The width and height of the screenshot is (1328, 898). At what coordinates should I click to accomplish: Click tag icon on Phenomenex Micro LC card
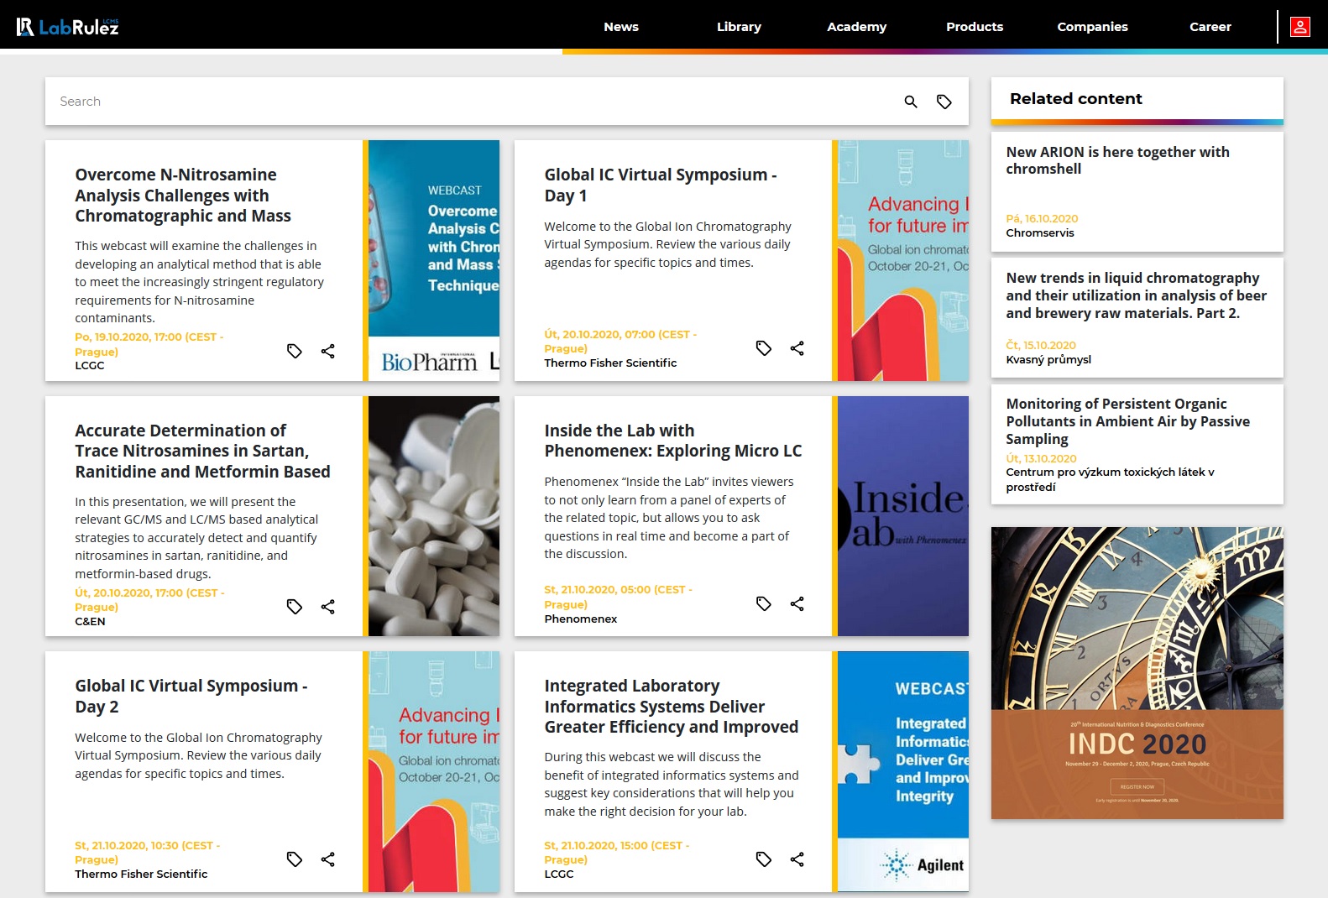tap(764, 603)
